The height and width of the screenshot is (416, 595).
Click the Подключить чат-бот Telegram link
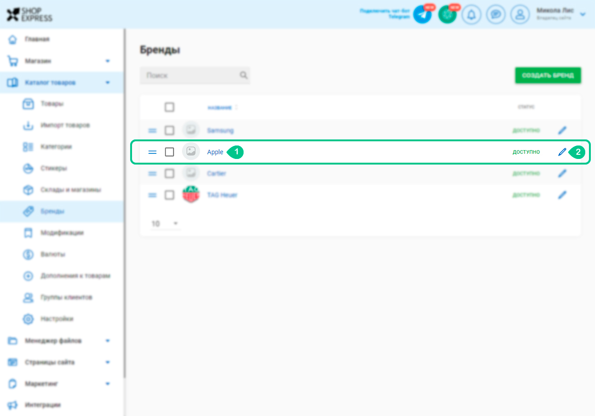pos(385,13)
